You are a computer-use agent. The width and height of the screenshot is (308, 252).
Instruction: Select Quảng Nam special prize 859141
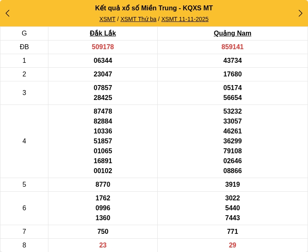pyautogui.click(x=232, y=47)
